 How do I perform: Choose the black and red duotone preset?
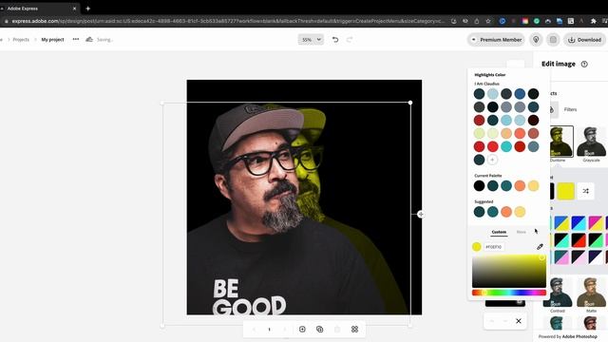(x=579, y=240)
